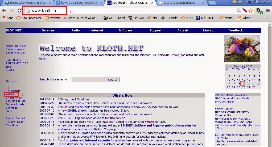Image resolution: width=272 pixels, height=147 pixels.
Task: Click the browser forward arrow
Action: tap(12, 11)
